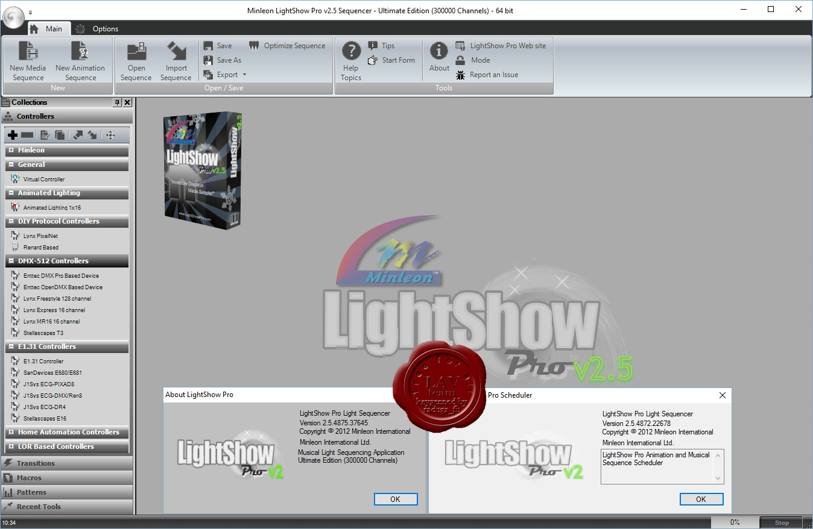Click the four-way move icon
The width and height of the screenshot is (813, 529).
(x=110, y=135)
